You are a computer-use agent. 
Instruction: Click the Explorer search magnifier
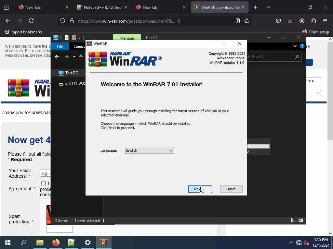point(297,57)
